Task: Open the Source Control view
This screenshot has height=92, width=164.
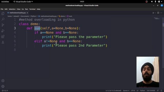Action: tap(3, 25)
